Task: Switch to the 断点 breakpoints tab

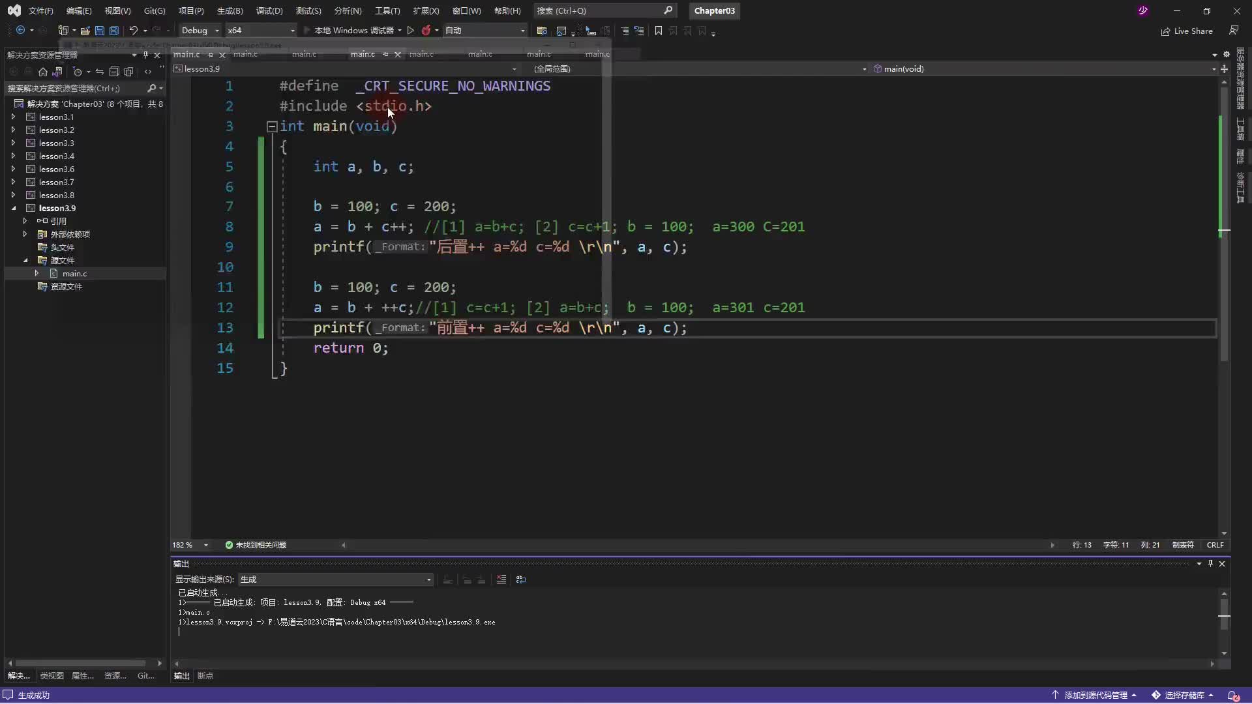Action: pos(205,676)
